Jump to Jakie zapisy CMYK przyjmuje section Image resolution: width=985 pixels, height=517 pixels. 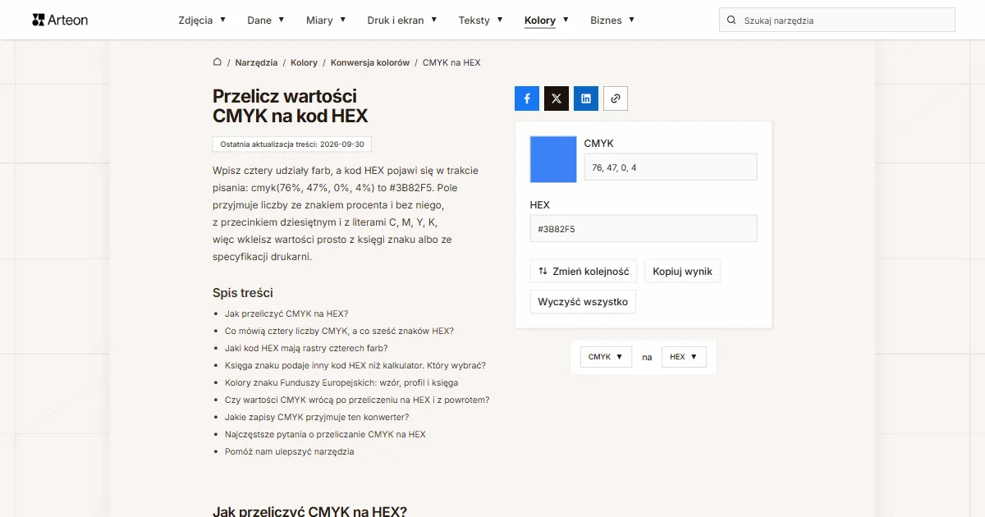(x=317, y=417)
